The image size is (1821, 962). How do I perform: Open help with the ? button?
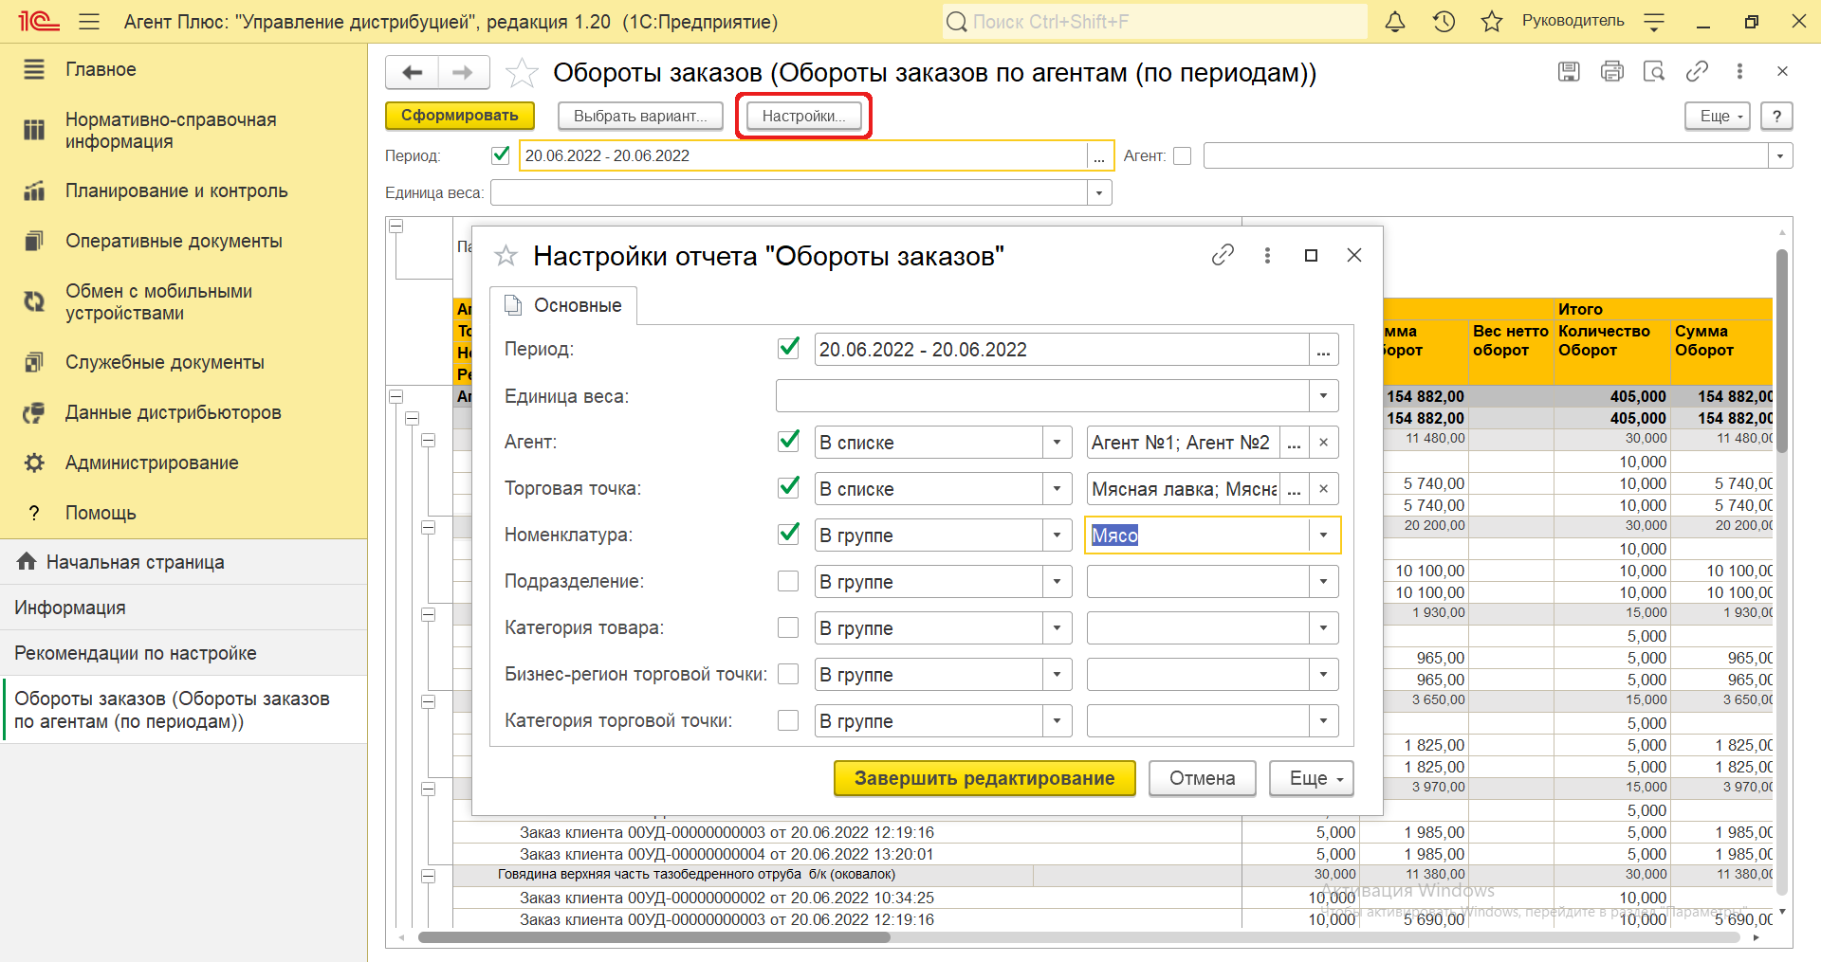(1776, 116)
